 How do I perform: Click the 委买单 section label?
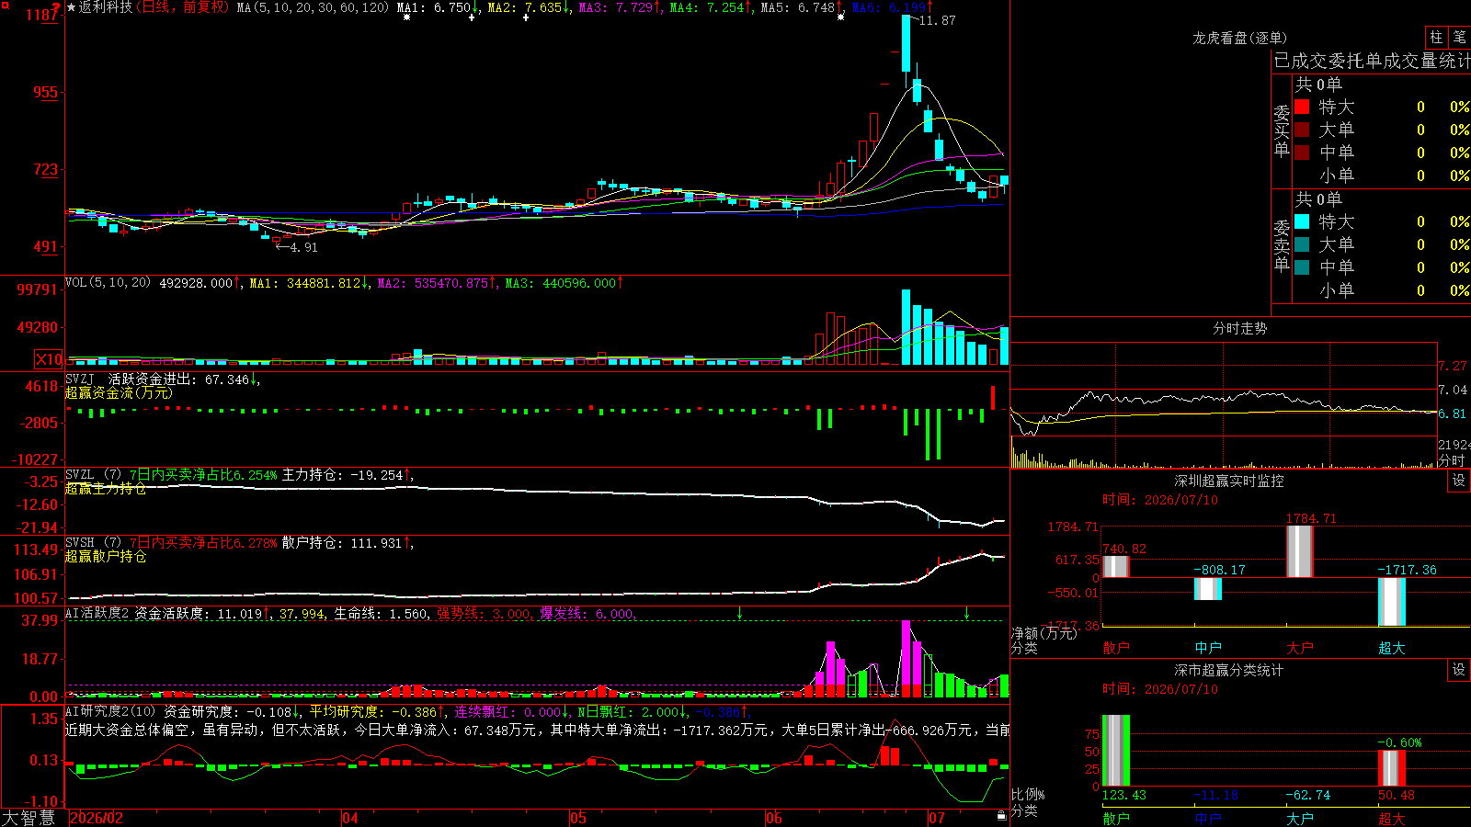point(1282,131)
